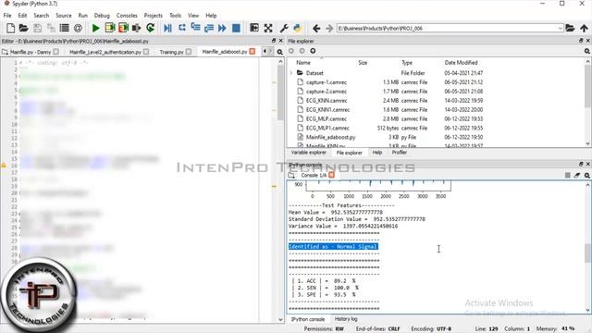Image resolution: width=592 pixels, height=333 pixels.
Task: Run selection or current line
Action: click(136, 28)
